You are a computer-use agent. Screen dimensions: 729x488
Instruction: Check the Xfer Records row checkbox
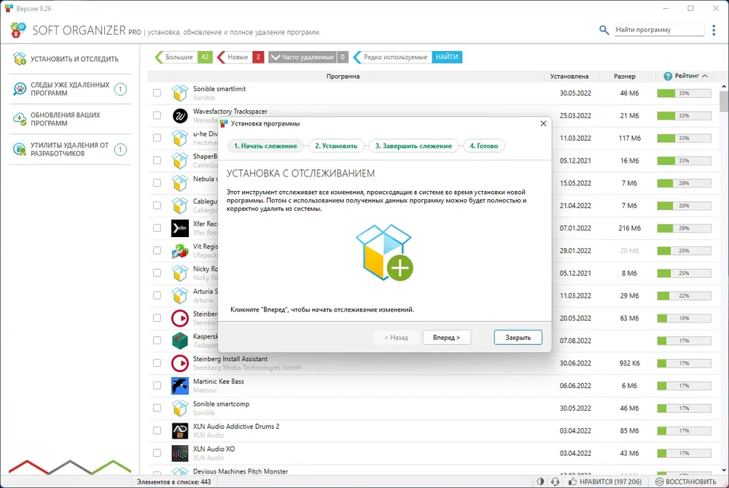[x=157, y=228]
